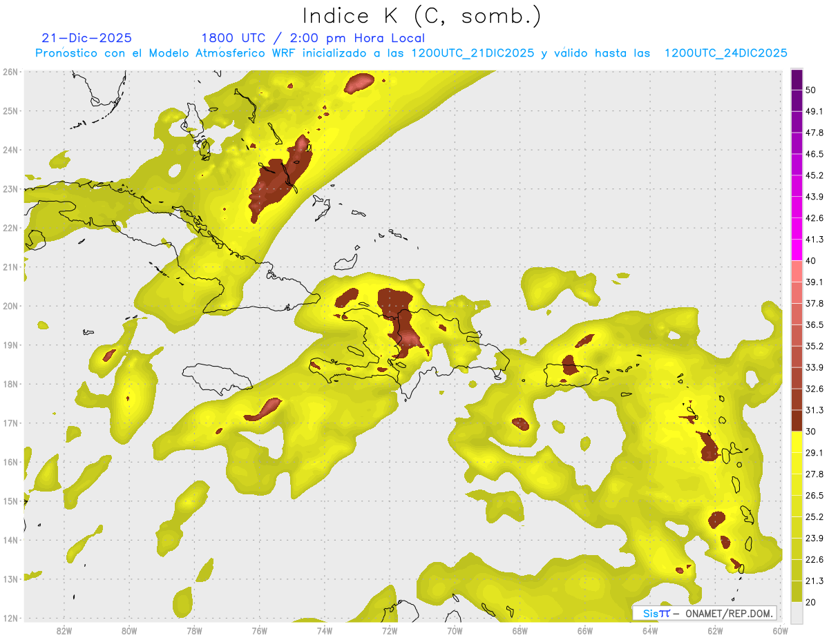Click the colorbar value '33.9'

pyautogui.click(x=814, y=367)
